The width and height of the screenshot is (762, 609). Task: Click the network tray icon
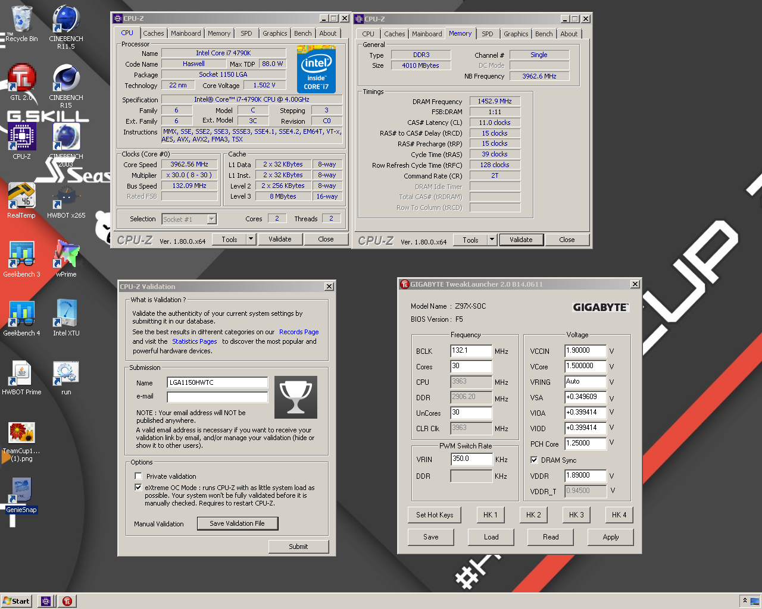click(x=755, y=601)
